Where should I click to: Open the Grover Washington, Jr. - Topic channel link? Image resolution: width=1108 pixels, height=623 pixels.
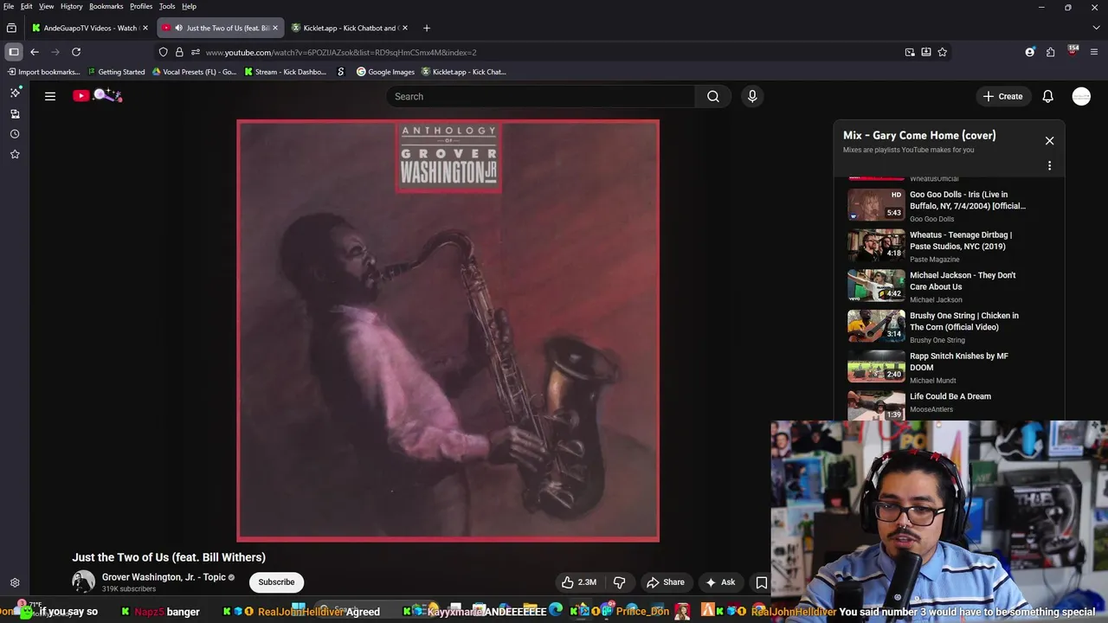point(164,577)
